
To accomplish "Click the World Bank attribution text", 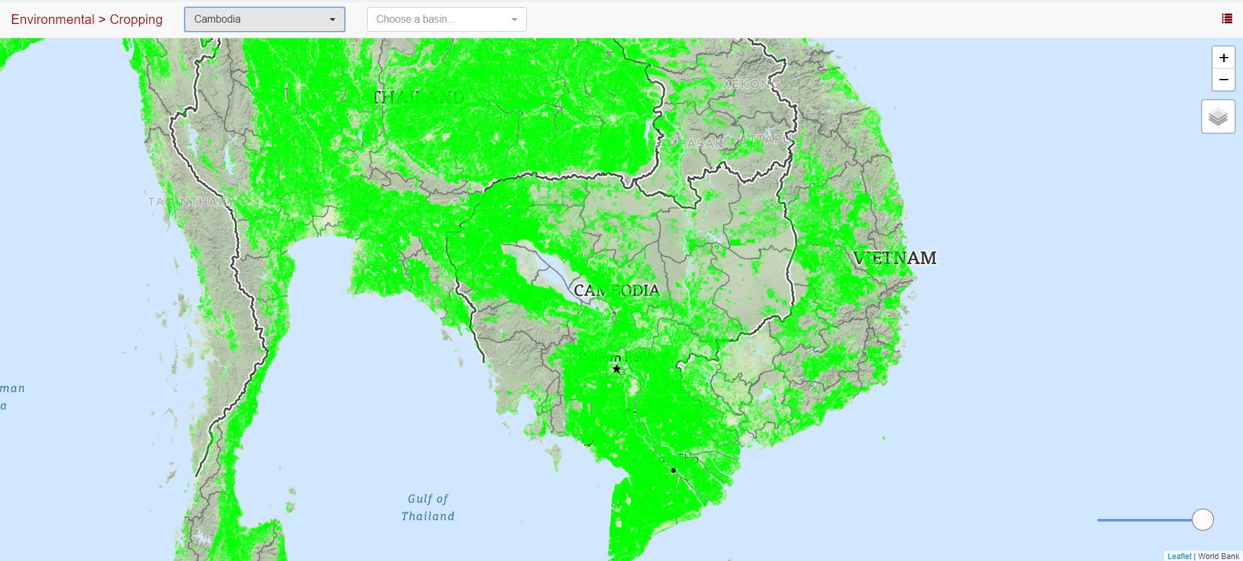I will coord(1218,556).
